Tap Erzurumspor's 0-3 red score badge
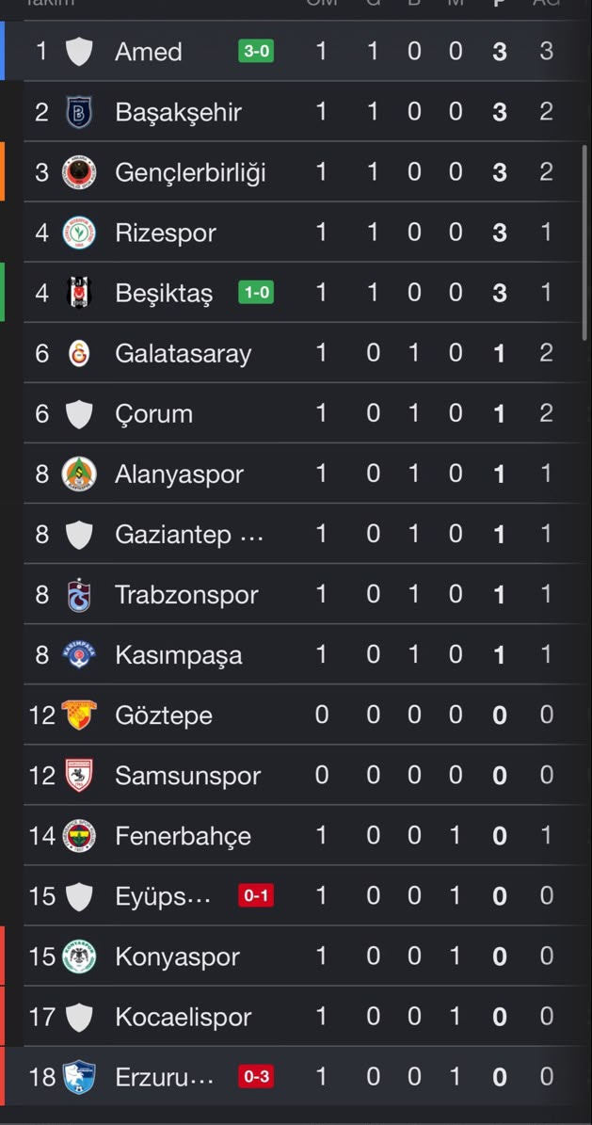This screenshot has width=592, height=1125. click(x=256, y=1076)
